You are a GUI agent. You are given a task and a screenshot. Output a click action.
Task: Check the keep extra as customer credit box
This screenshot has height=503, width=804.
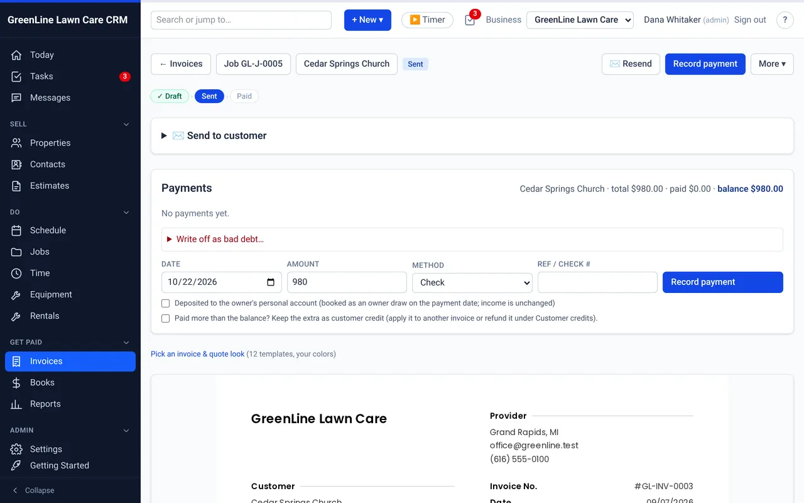[x=166, y=318]
